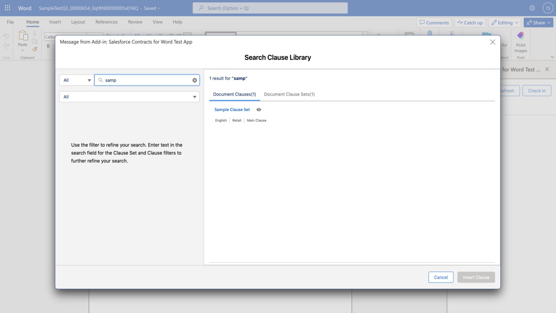Collapse the ribbon with the chevron
The width and height of the screenshot is (556, 313).
pos(552,57)
